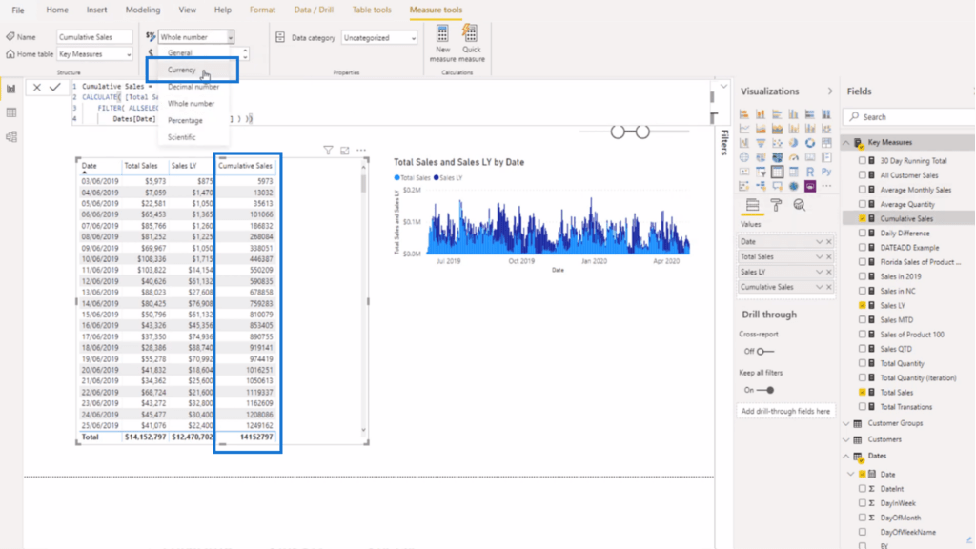
Task: Select the gauge visualization
Action: click(x=794, y=157)
